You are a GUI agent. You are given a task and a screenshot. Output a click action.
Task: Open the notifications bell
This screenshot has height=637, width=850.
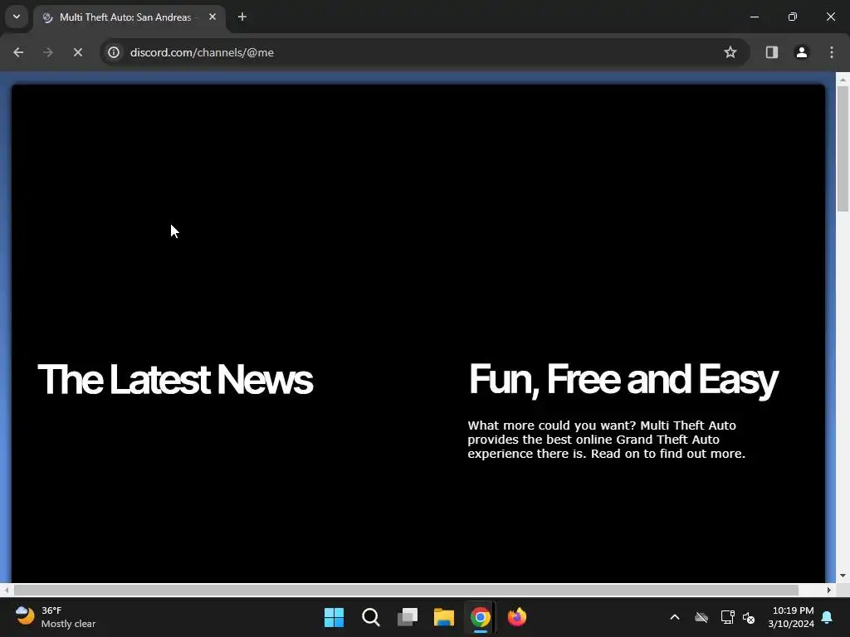pos(828,617)
